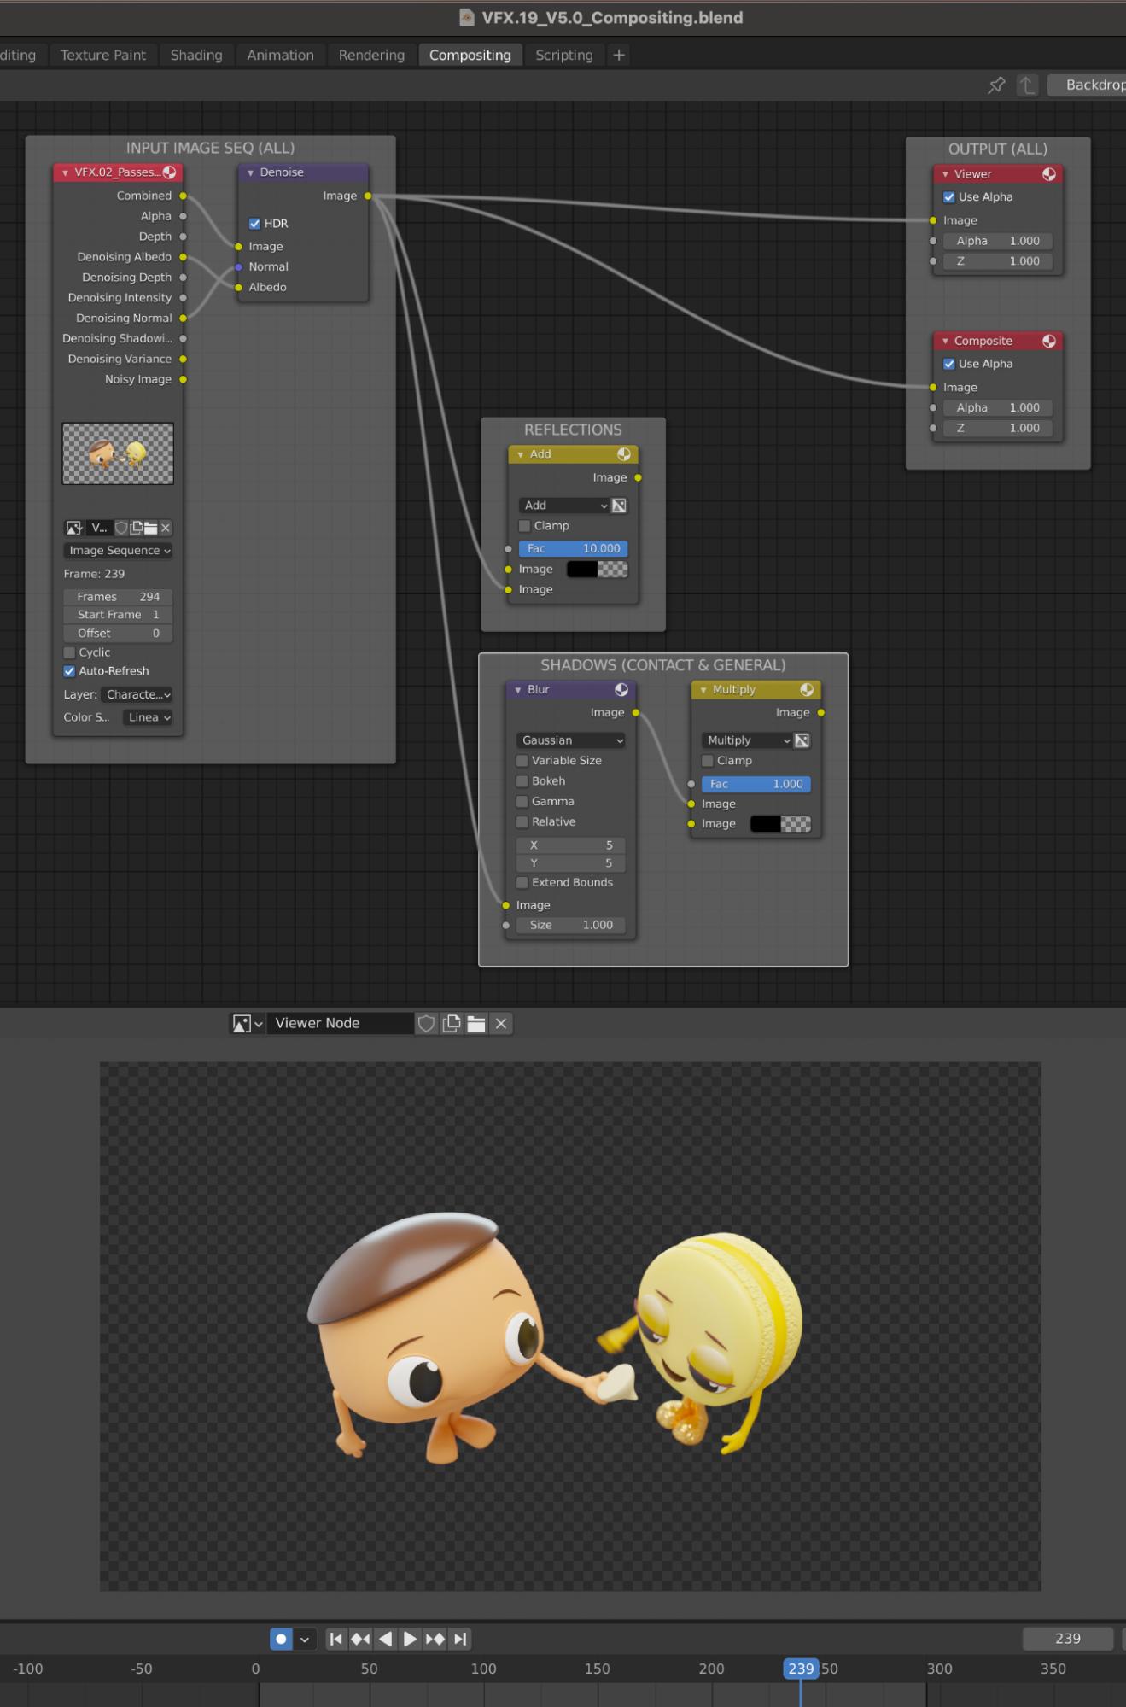This screenshot has height=1707, width=1126.
Task: Open the Gaussian filter type dropdown
Action: pyautogui.click(x=571, y=740)
